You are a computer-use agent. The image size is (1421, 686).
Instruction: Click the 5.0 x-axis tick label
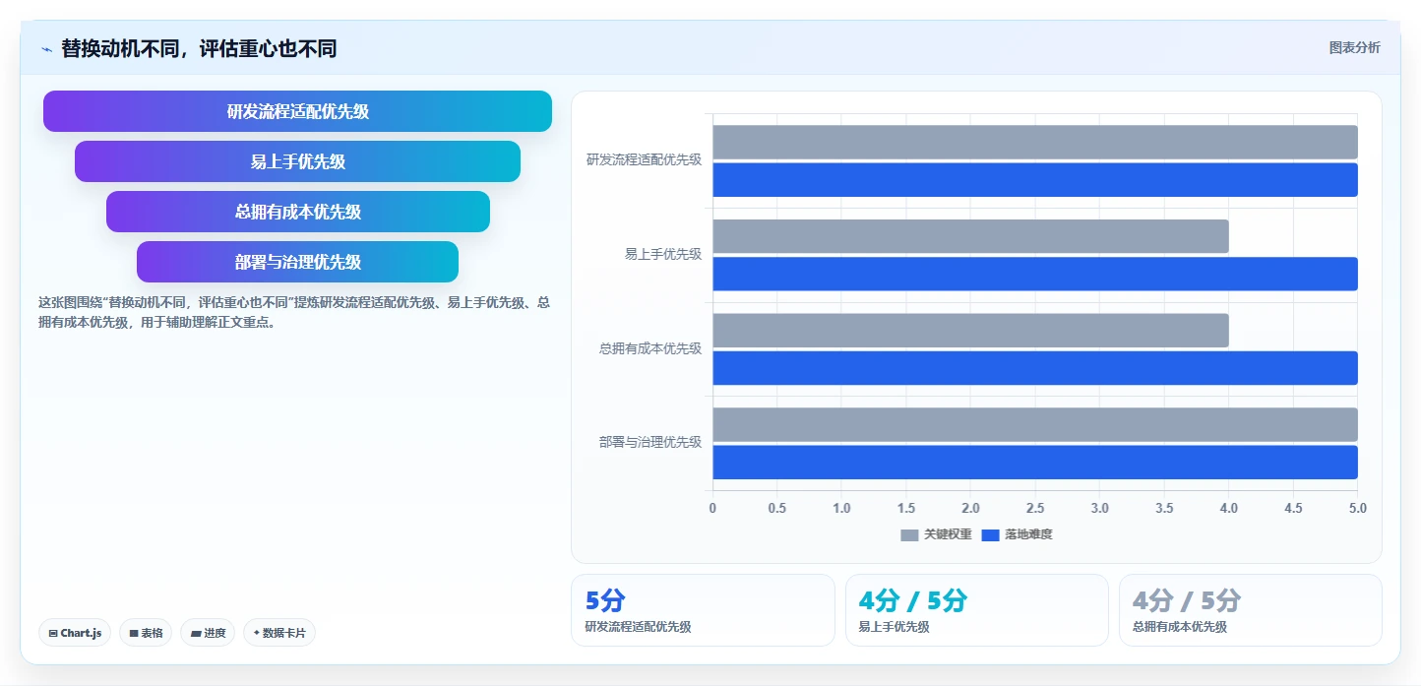point(1358,508)
